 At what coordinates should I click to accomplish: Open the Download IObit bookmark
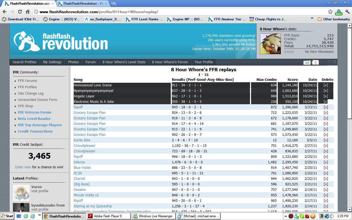click(x=21, y=19)
